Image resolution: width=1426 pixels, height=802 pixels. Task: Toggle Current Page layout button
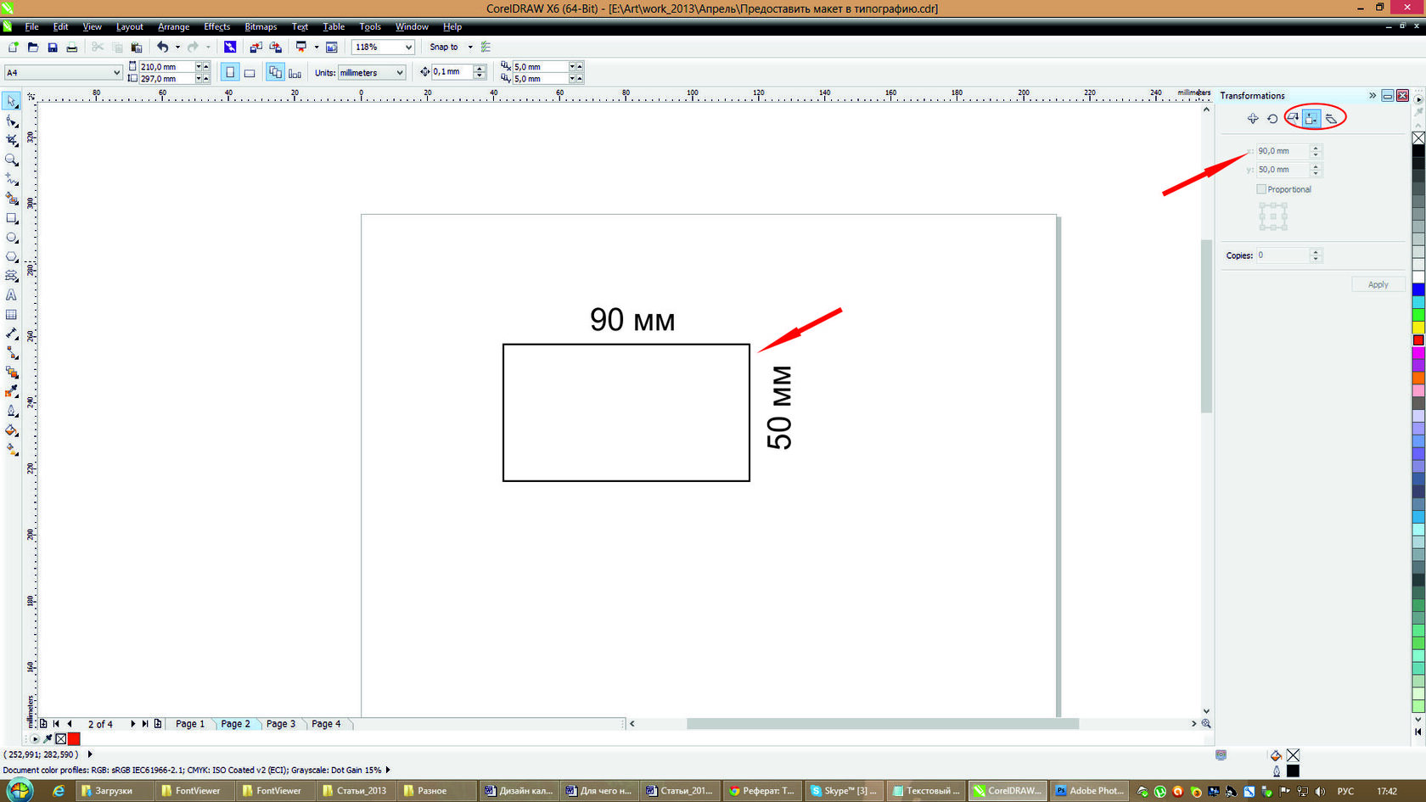(295, 73)
